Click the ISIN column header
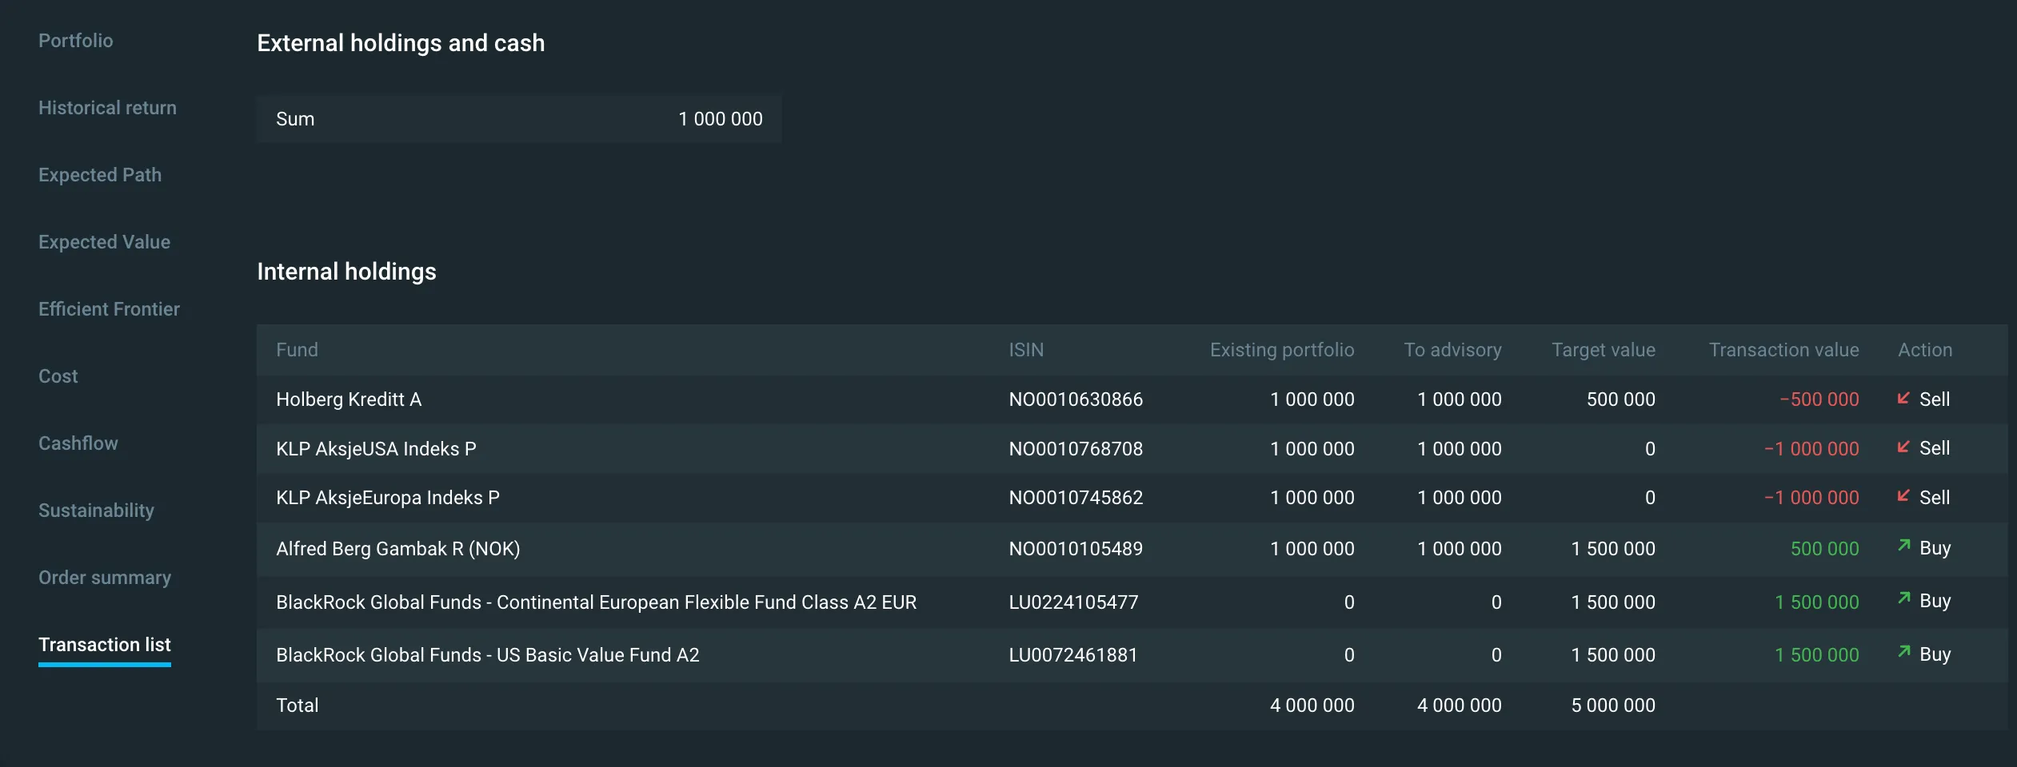The height and width of the screenshot is (767, 2017). 1026,350
